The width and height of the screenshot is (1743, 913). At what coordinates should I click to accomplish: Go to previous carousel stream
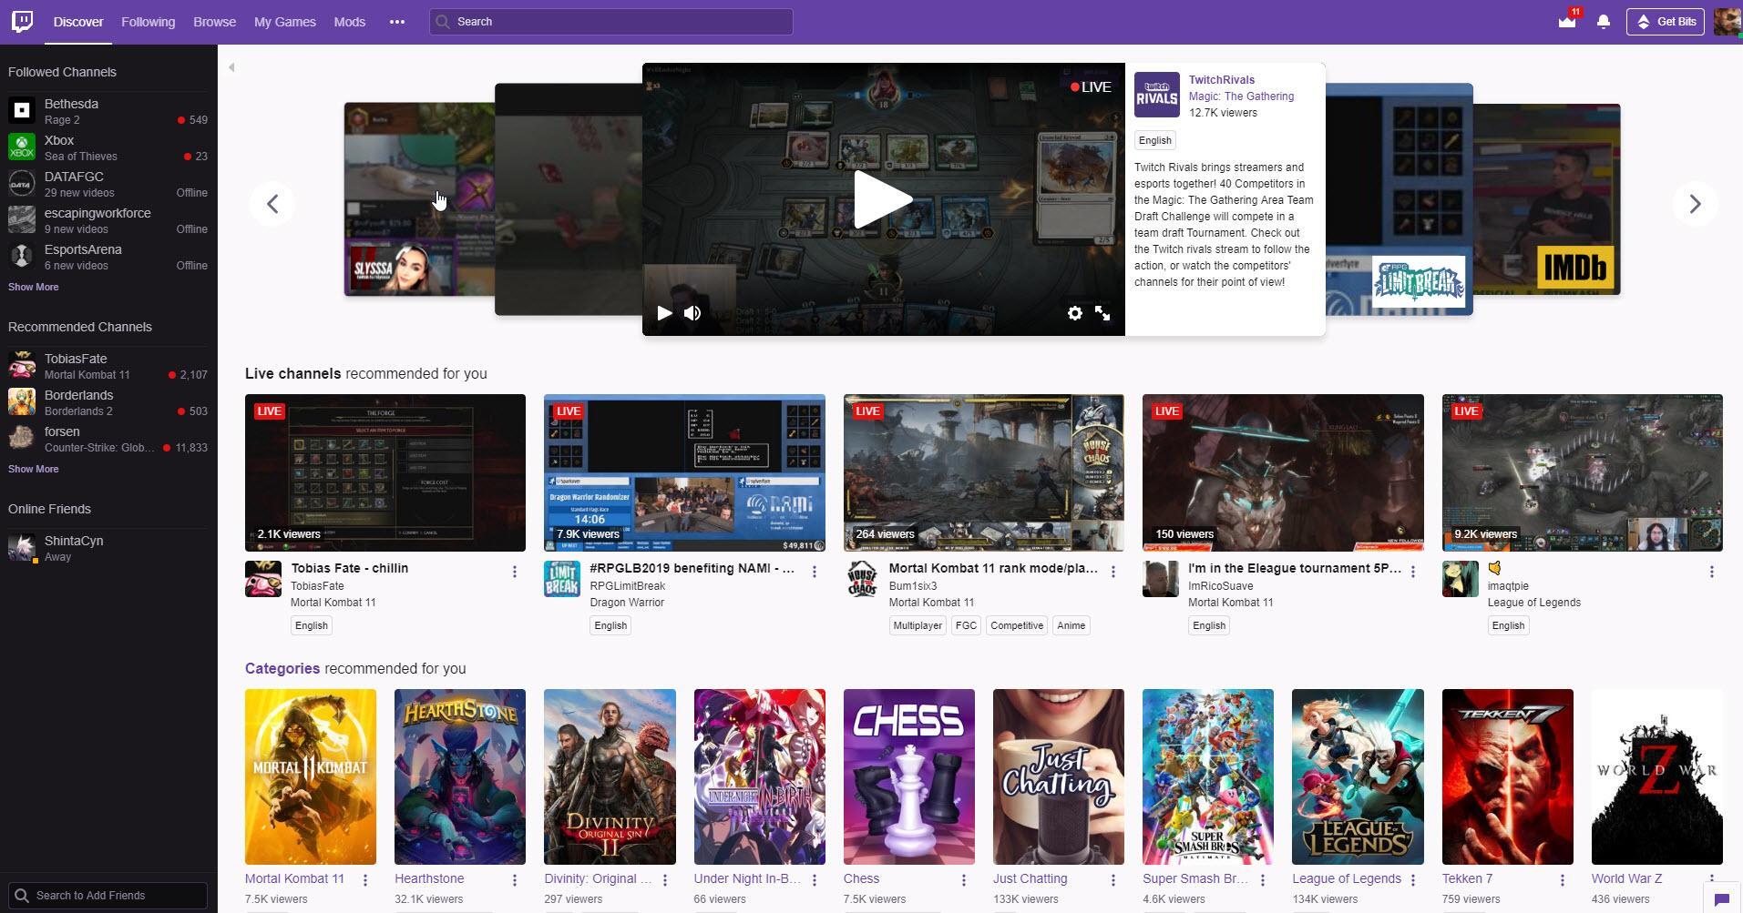[272, 204]
